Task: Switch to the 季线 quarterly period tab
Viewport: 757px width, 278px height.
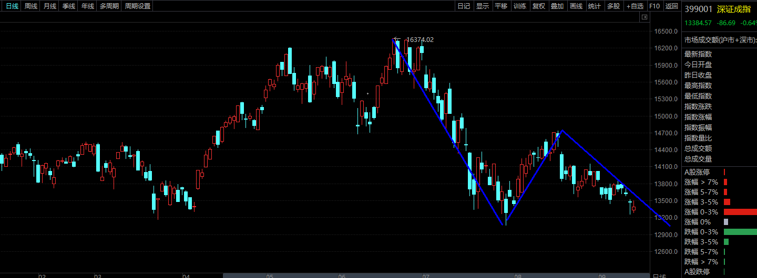Action: tap(69, 6)
